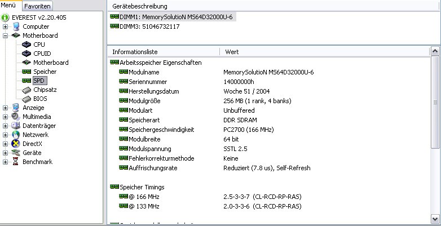Click the scrollbar up arrow
The height and width of the screenshot is (226, 441).
(x=435, y=51)
